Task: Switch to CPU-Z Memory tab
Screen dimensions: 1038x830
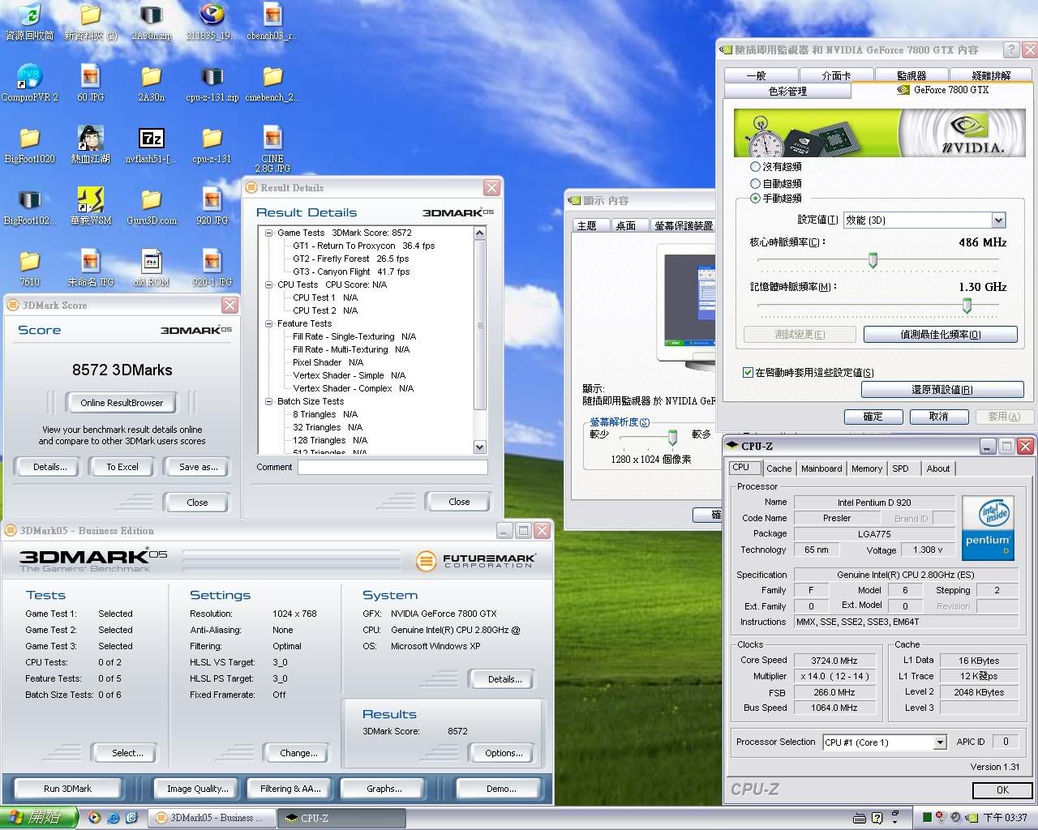Action: [x=866, y=468]
